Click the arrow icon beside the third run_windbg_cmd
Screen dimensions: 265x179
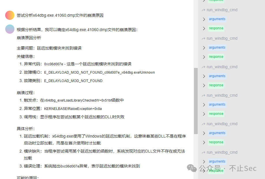point(204,67)
